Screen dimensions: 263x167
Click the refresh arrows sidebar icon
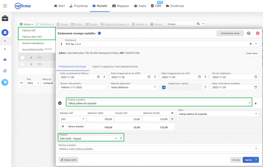[x=5, y=71]
